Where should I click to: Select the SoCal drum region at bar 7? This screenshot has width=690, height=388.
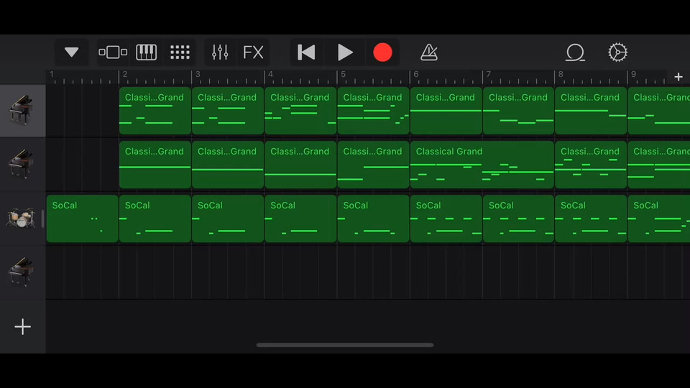click(518, 218)
